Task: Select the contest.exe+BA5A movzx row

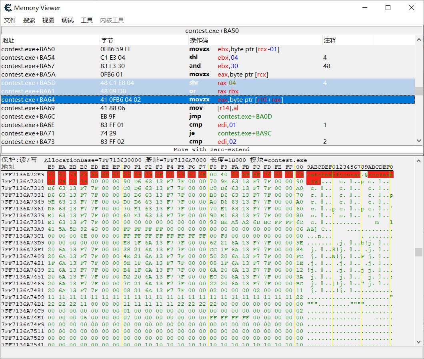Action: (x=208, y=75)
